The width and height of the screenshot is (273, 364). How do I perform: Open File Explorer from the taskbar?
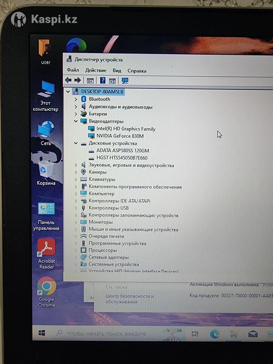[x=233, y=334]
